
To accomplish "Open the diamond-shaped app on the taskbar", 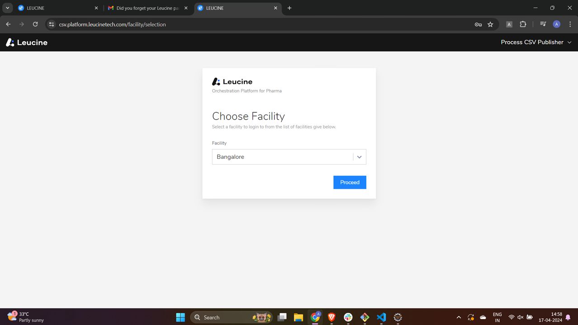I will point(365,317).
